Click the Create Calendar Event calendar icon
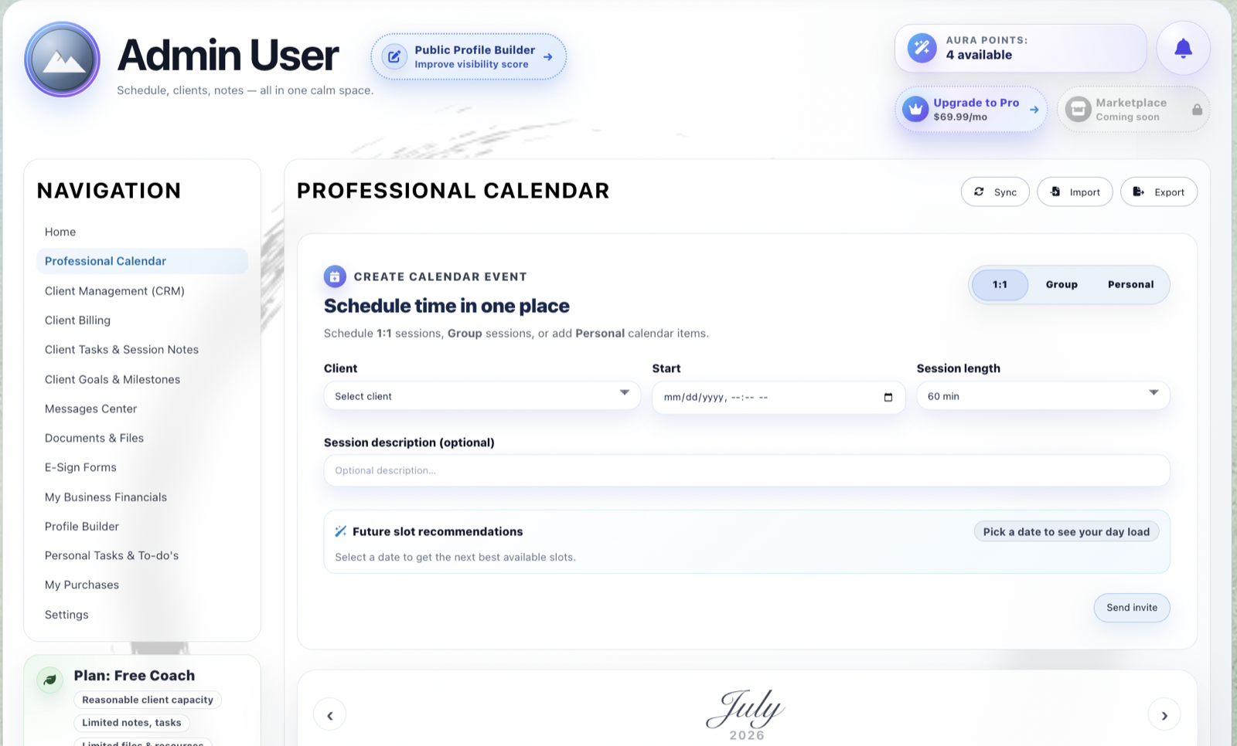This screenshot has width=1237, height=746. coord(335,276)
